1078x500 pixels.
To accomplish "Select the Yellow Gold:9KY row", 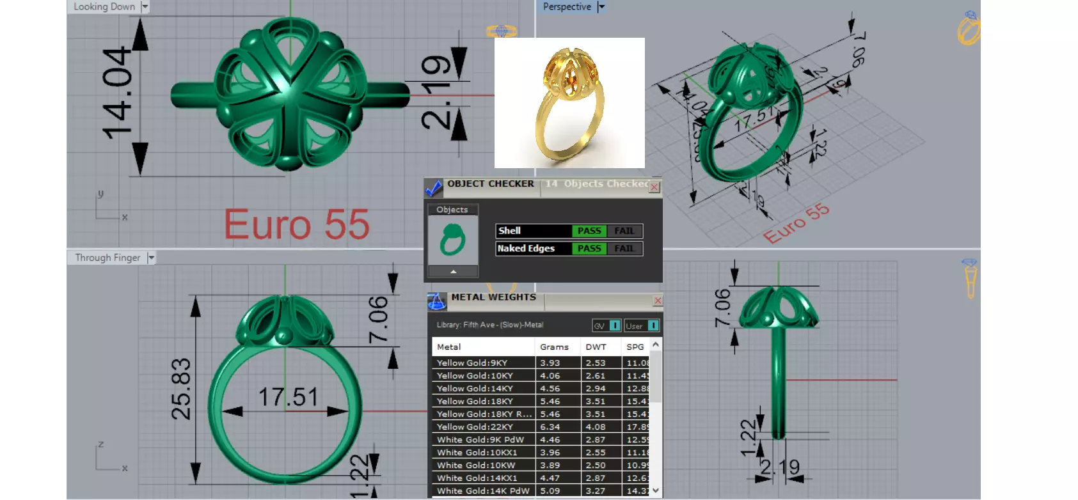I will point(541,363).
